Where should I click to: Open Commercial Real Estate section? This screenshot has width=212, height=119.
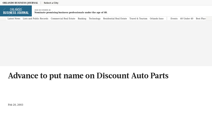[63, 19]
